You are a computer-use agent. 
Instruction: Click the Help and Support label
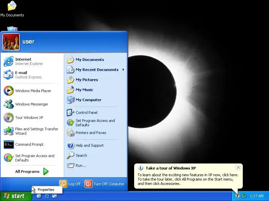click(x=90, y=145)
